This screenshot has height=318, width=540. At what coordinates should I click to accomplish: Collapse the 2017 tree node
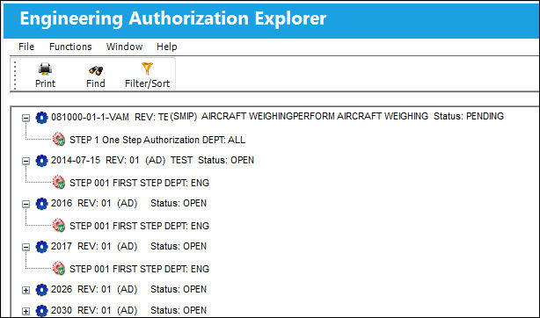coord(26,247)
